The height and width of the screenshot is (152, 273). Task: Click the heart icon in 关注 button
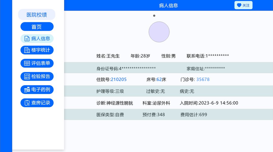pos(239,5)
